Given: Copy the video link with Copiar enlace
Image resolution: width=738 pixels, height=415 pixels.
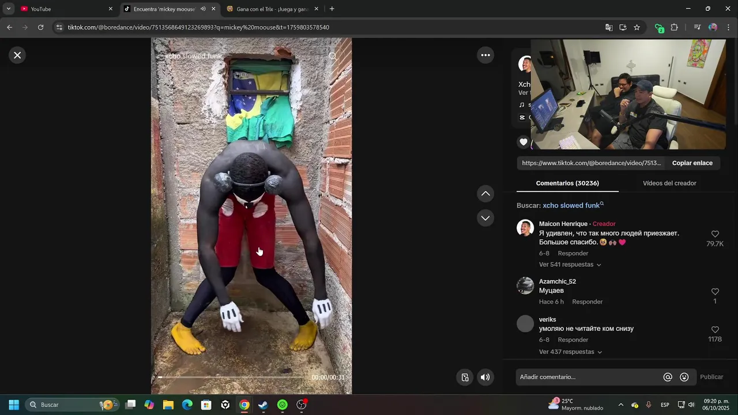Looking at the screenshot, I should [x=692, y=163].
